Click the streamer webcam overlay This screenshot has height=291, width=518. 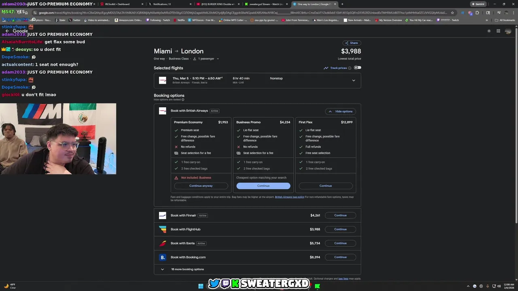[x=58, y=139]
